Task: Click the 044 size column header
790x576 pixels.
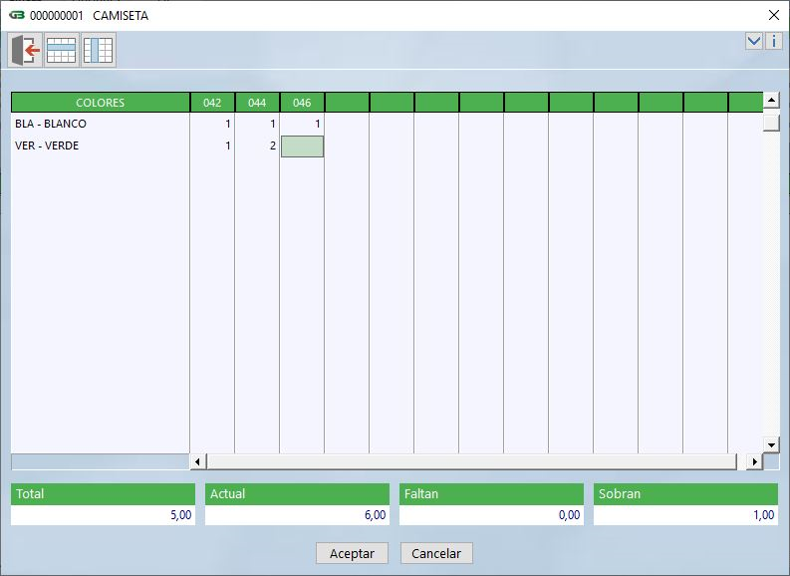Action: tap(257, 103)
